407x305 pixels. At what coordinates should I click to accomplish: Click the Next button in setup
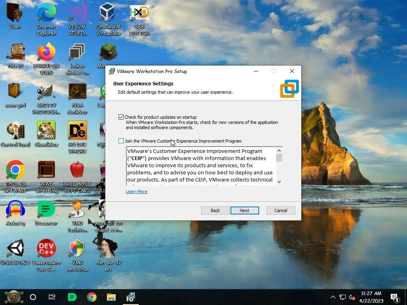[x=244, y=210]
